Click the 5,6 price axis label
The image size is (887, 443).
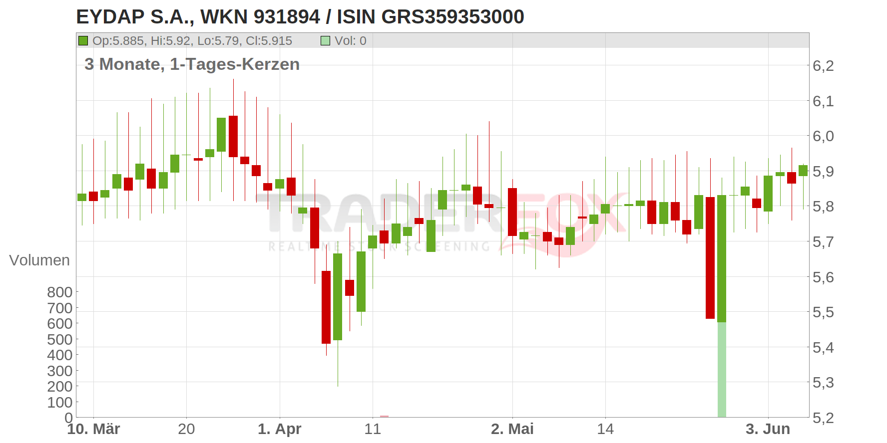(x=823, y=277)
